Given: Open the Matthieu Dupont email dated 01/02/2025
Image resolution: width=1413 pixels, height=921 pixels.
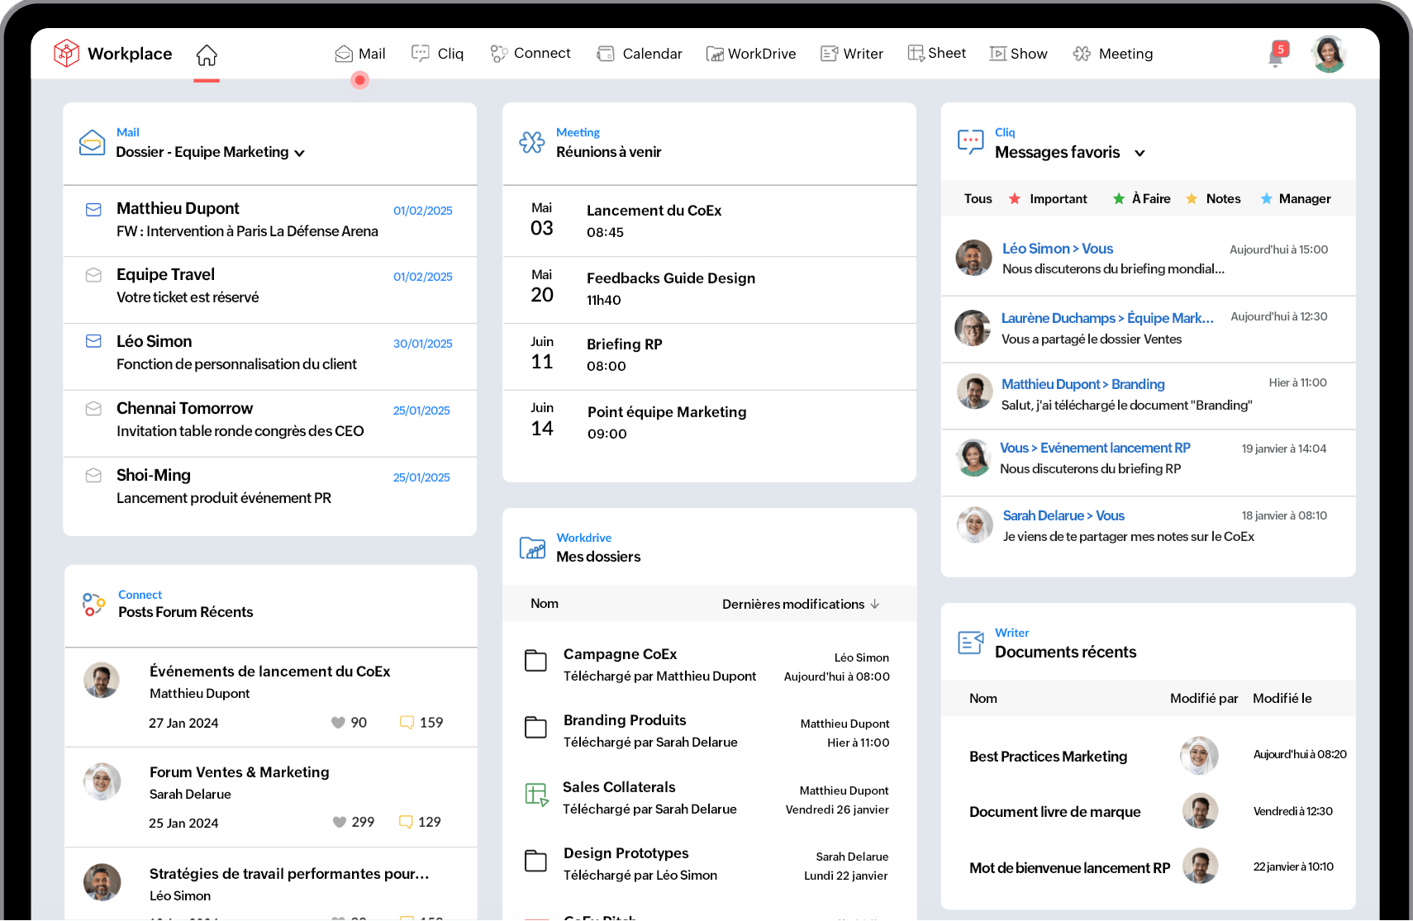Looking at the screenshot, I should click(x=270, y=221).
